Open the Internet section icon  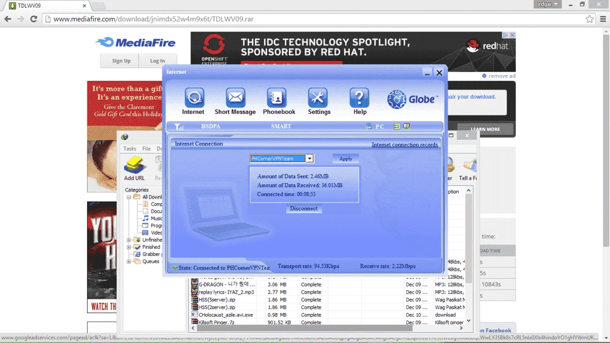point(193,97)
